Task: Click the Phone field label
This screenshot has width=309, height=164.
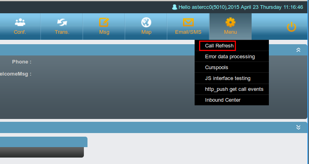Action: tap(22, 62)
